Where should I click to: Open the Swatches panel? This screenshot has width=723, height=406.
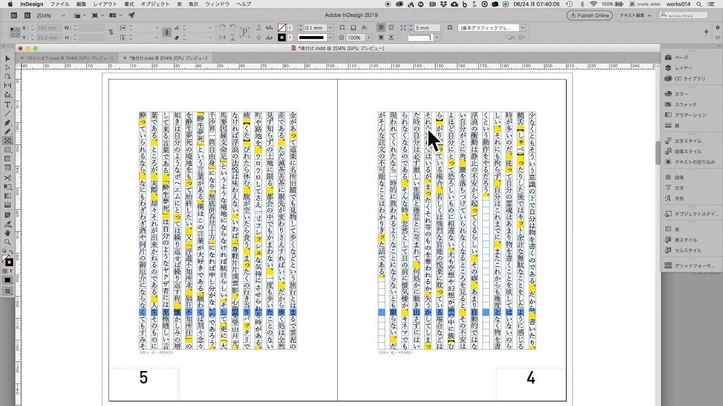pos(686,104)
